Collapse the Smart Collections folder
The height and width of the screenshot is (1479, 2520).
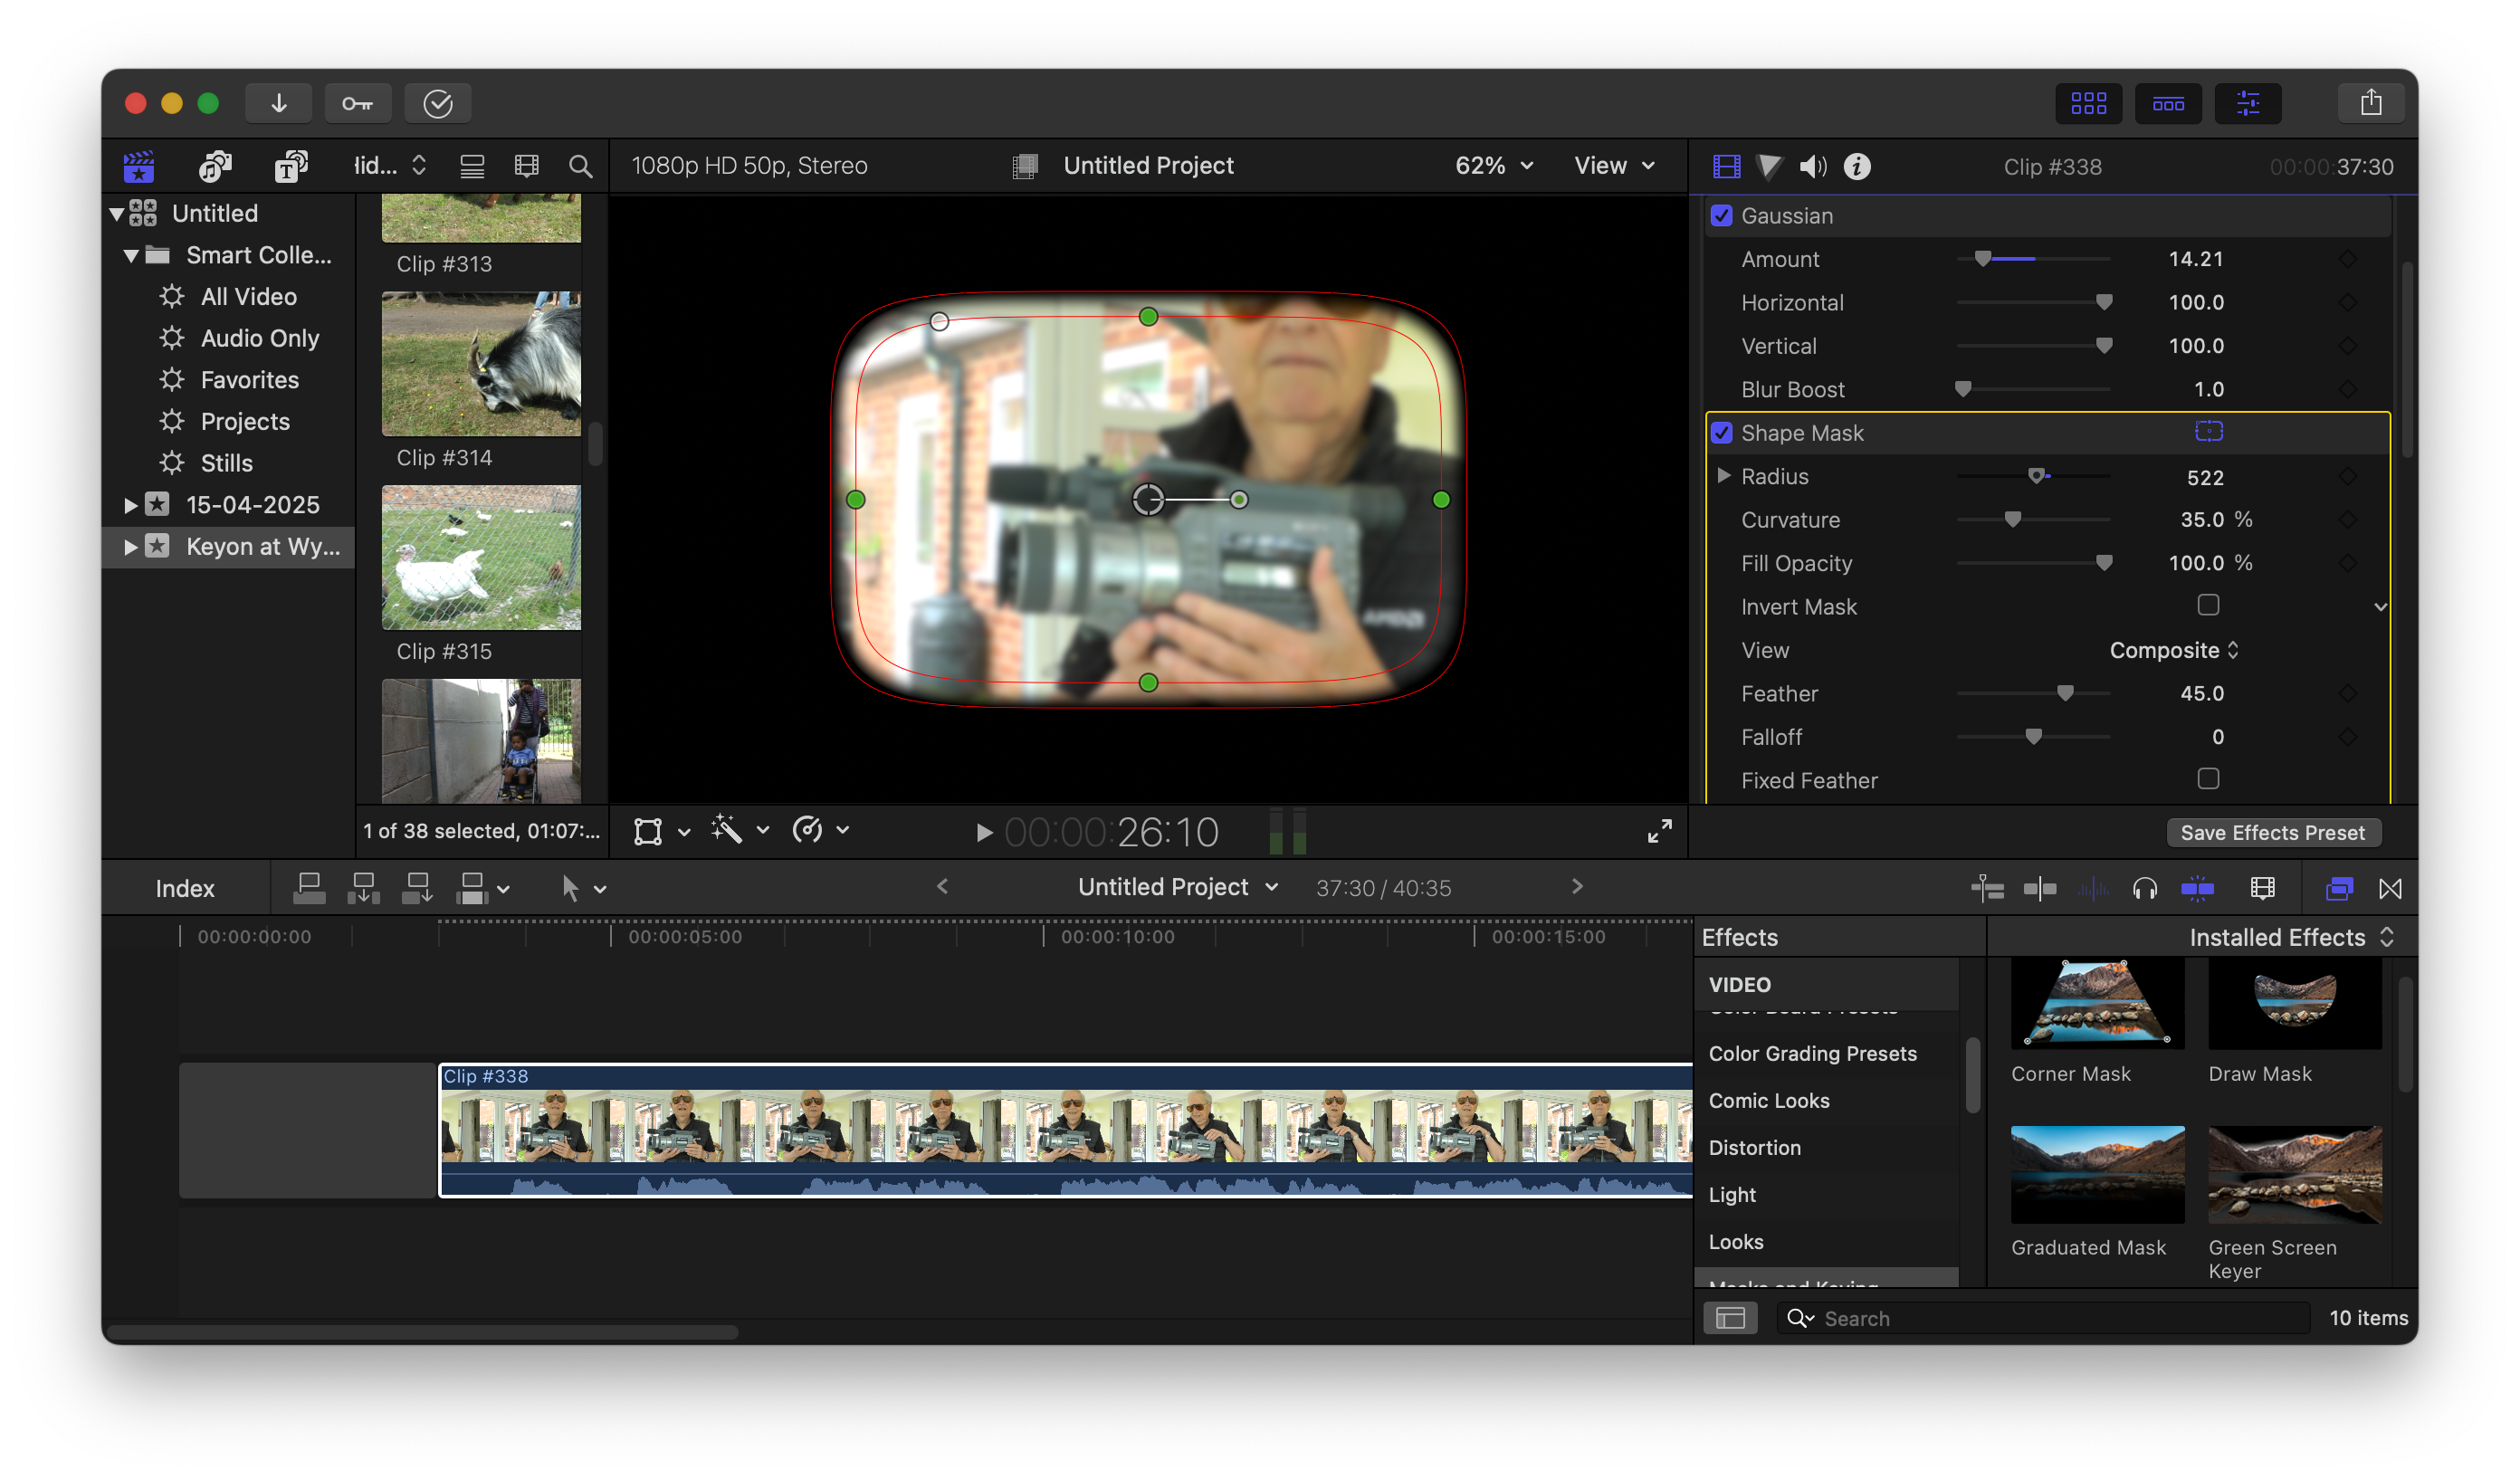click(131, 256)
